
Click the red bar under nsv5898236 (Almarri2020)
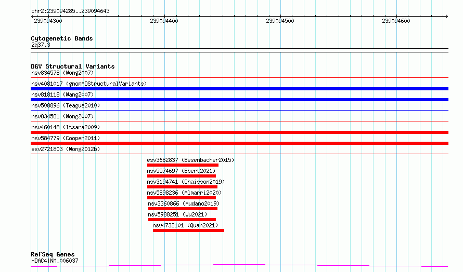182,198
